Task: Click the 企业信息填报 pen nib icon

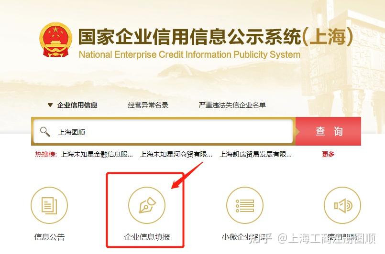Action: click(147, 205)
